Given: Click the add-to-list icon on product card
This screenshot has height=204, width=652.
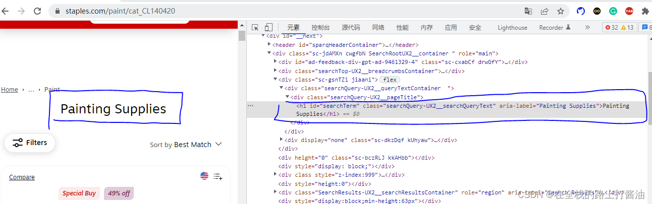Looking at the screenshot, I should click(219, 177).
